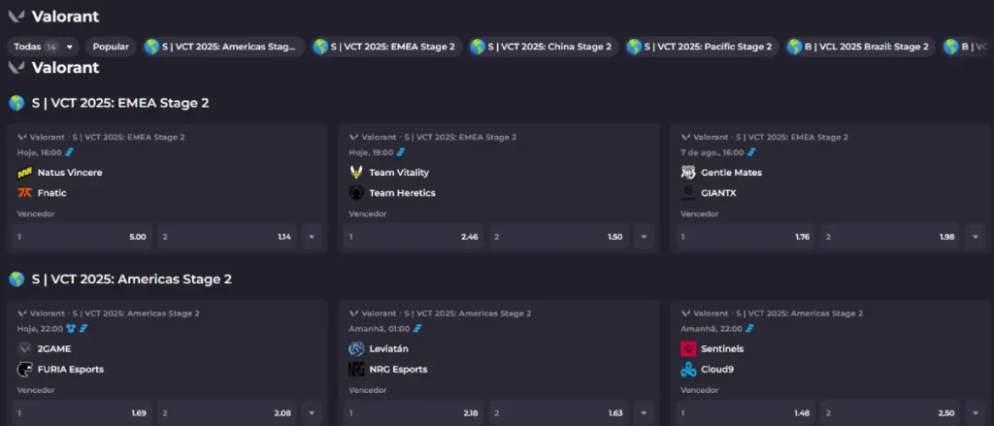Screen dimensions: 994x426
Task: Bet on Team Heretics at odds 1.50
Action: coord(559,237)
